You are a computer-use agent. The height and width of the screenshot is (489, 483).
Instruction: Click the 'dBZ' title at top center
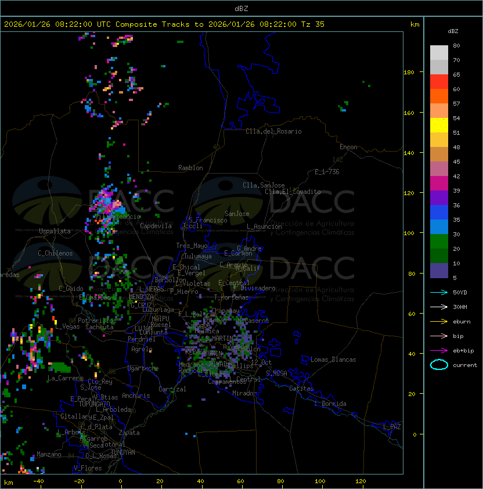click(x=241, y=8)
